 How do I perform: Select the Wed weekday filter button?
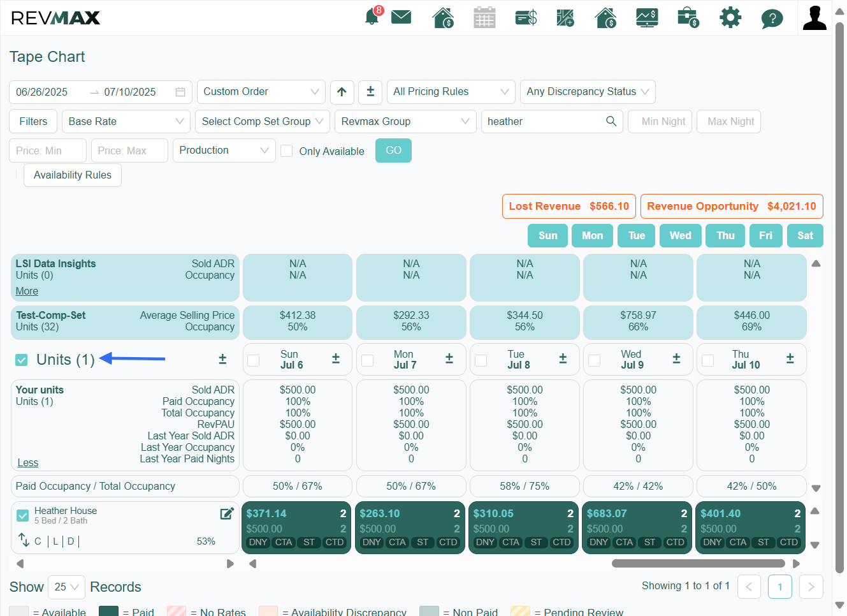tap(681, 235)
